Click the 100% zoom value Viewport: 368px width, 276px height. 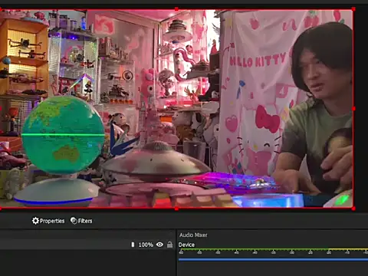[x=146, y=245]
